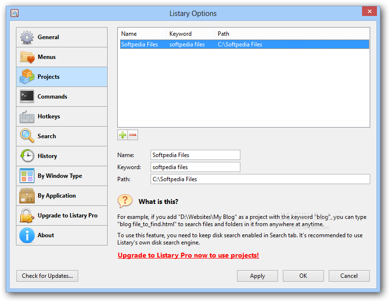This screenshot has height=302, width=390.
Task: Click the Name input field
Action: 195,155
